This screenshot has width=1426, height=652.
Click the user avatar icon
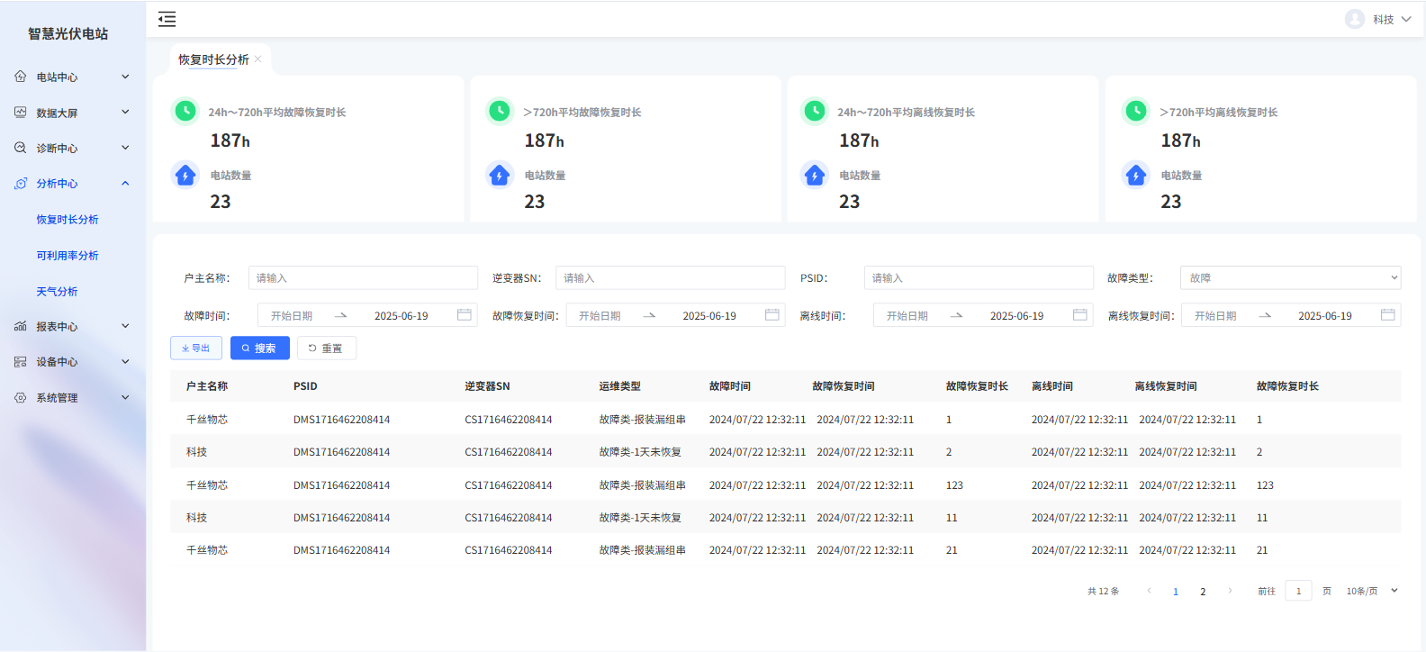1354,19
